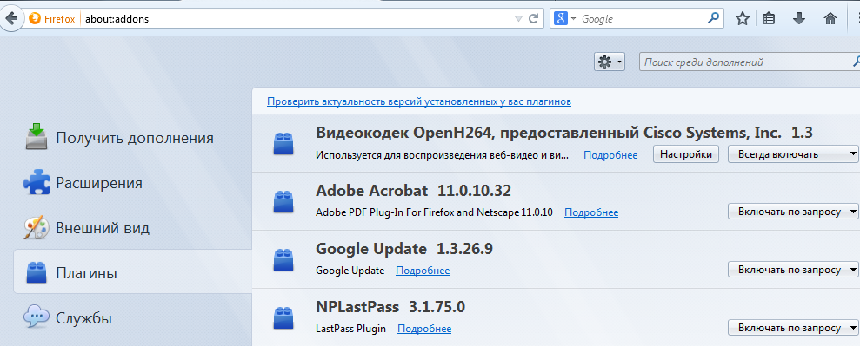Viewport: 860px width, 346px height.
Task: Bookmark this page with the star icon
Action: point(742,18)
